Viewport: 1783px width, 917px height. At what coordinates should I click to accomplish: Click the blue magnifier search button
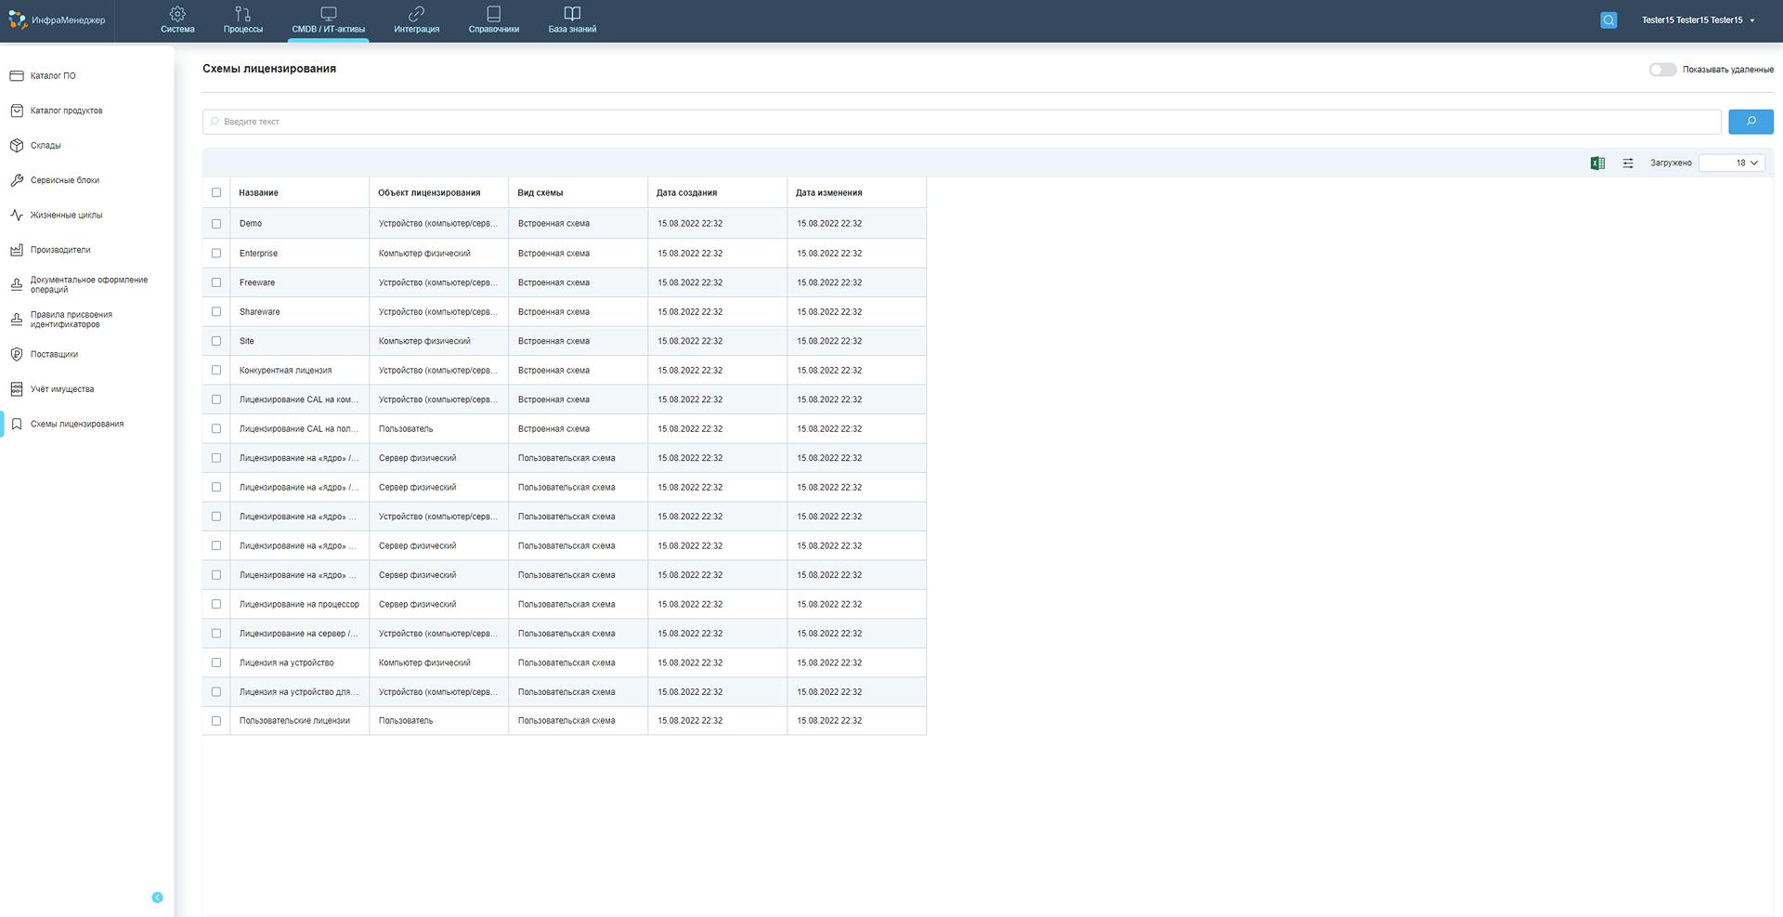point(1750,122)
